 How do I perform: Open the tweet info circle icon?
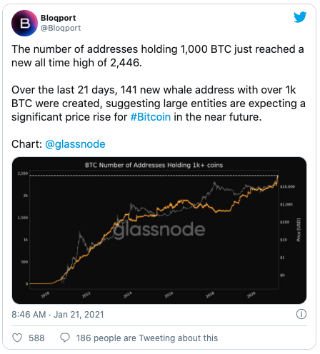point(301,314)
